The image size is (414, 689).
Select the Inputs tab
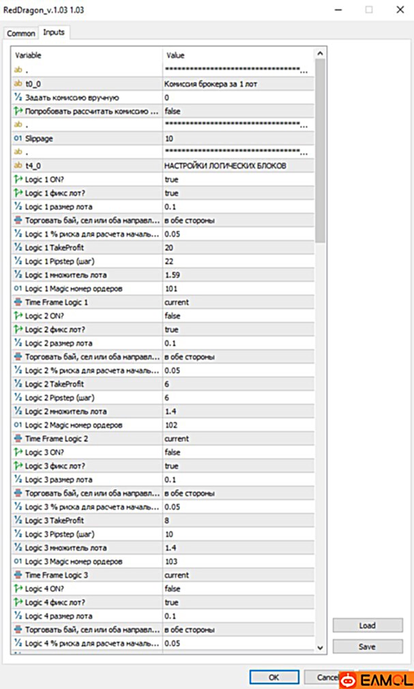point(54,33)
